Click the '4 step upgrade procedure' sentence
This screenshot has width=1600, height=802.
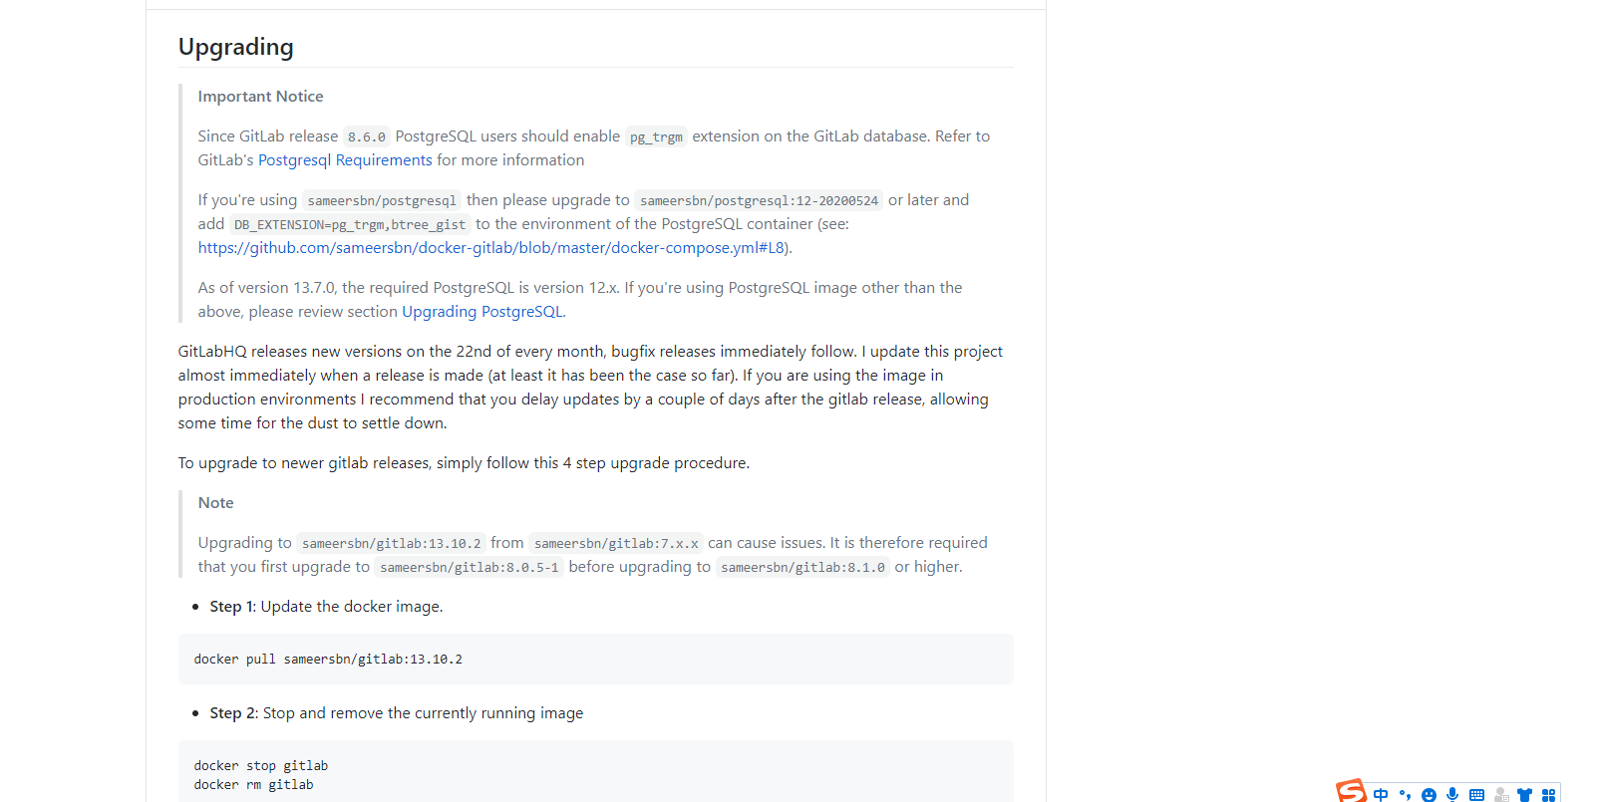464,463
